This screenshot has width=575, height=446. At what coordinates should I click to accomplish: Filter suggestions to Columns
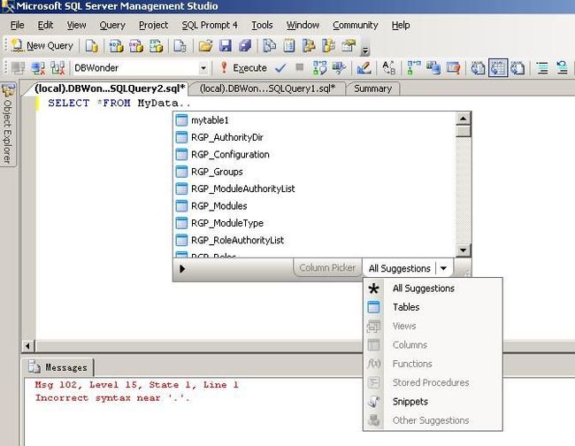pos(433,345)
